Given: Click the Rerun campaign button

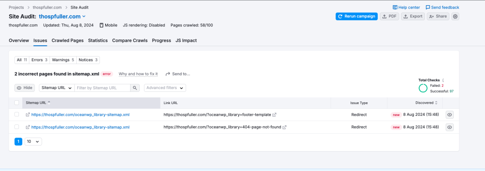Looking at the screenshot, I should coord(357,16).
